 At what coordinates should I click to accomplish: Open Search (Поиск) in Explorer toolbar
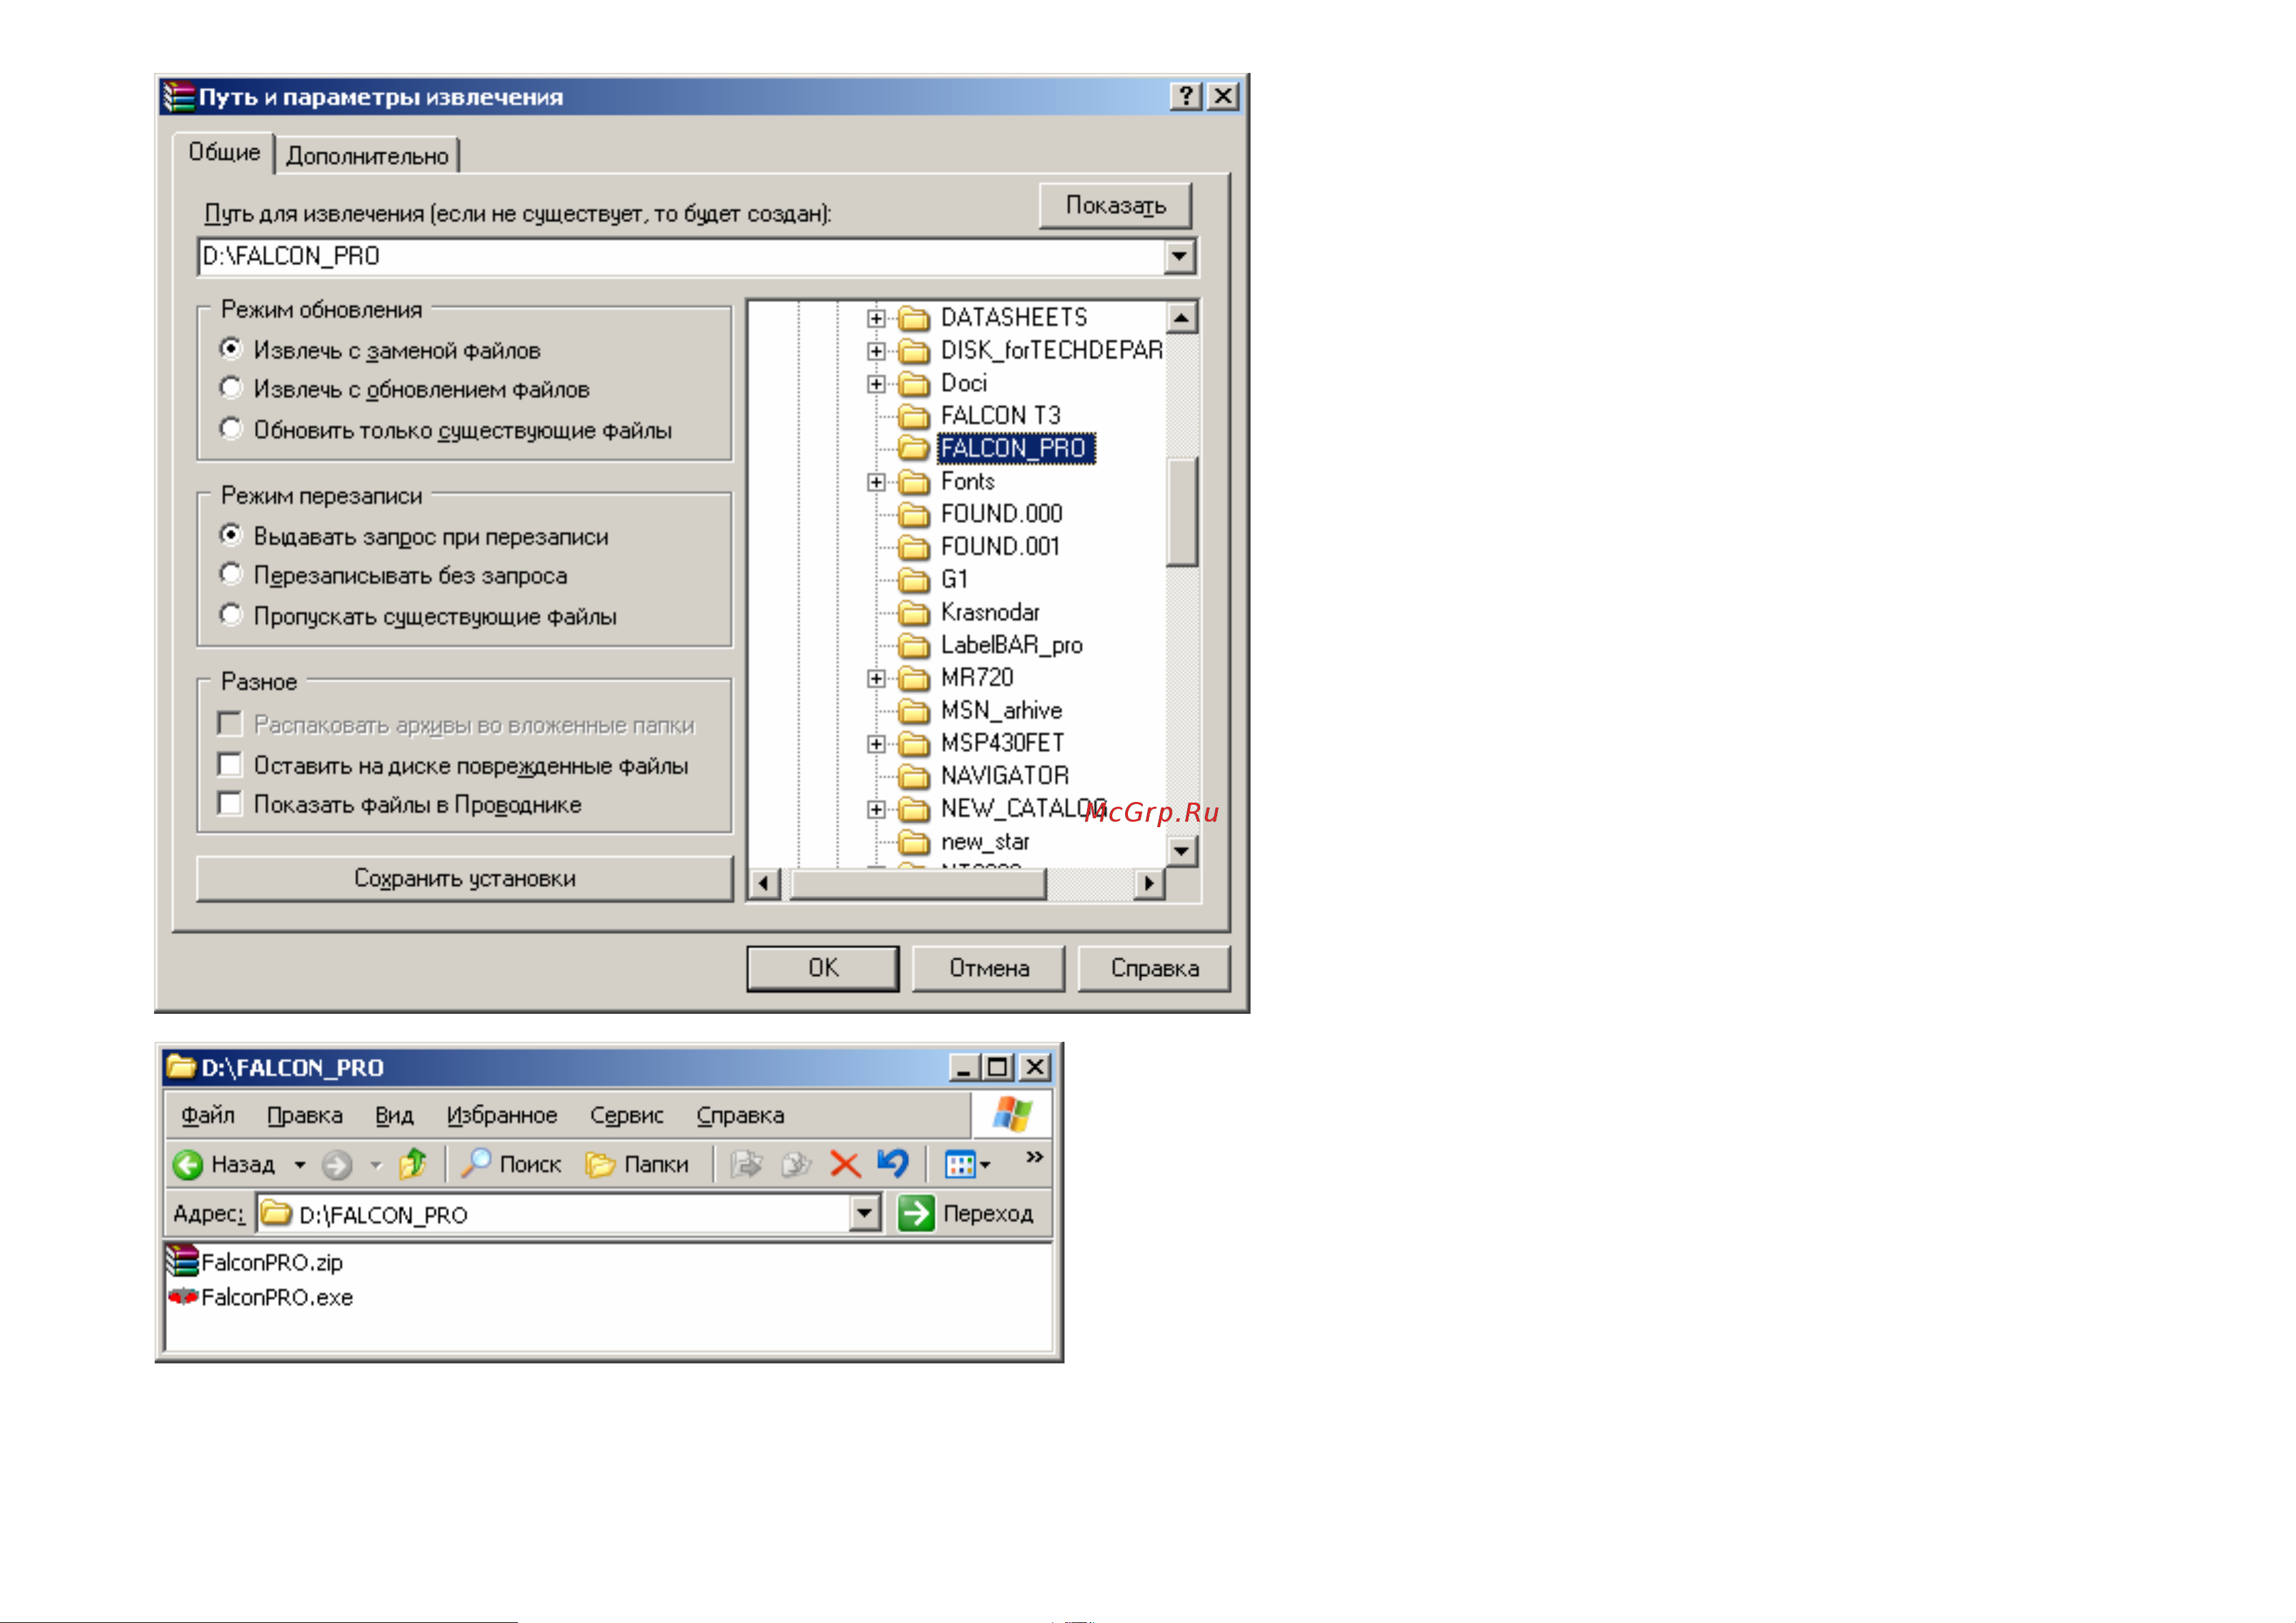pos(510,1163)
